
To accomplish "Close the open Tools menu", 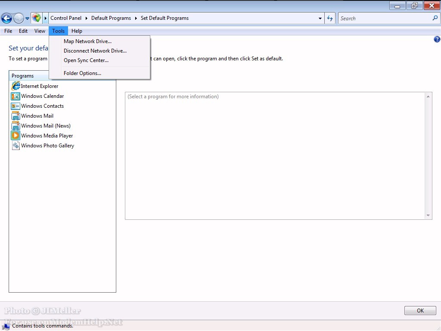I will click(x=58, y=31).
